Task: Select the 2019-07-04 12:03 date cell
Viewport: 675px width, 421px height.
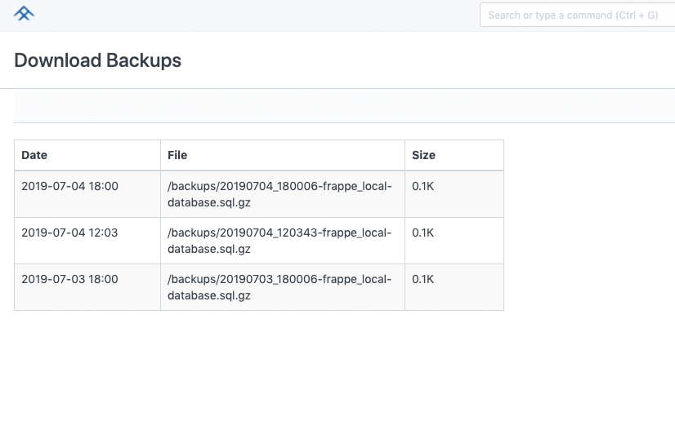Action: (69, 233)
